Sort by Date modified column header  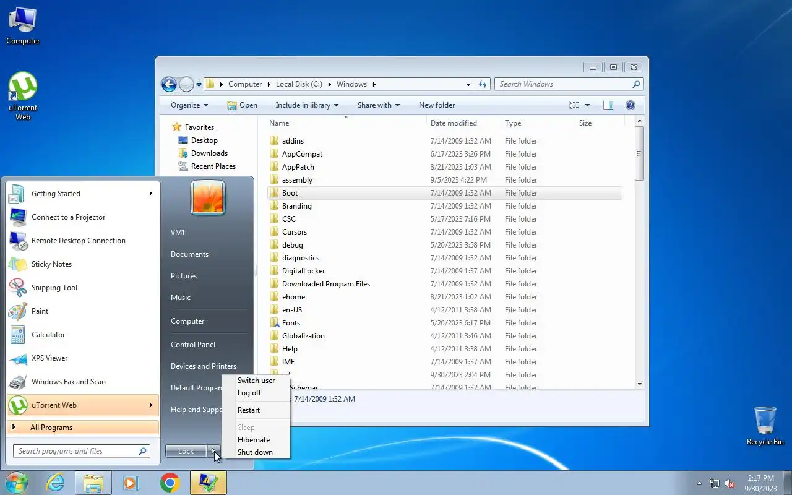click(463, 123)
